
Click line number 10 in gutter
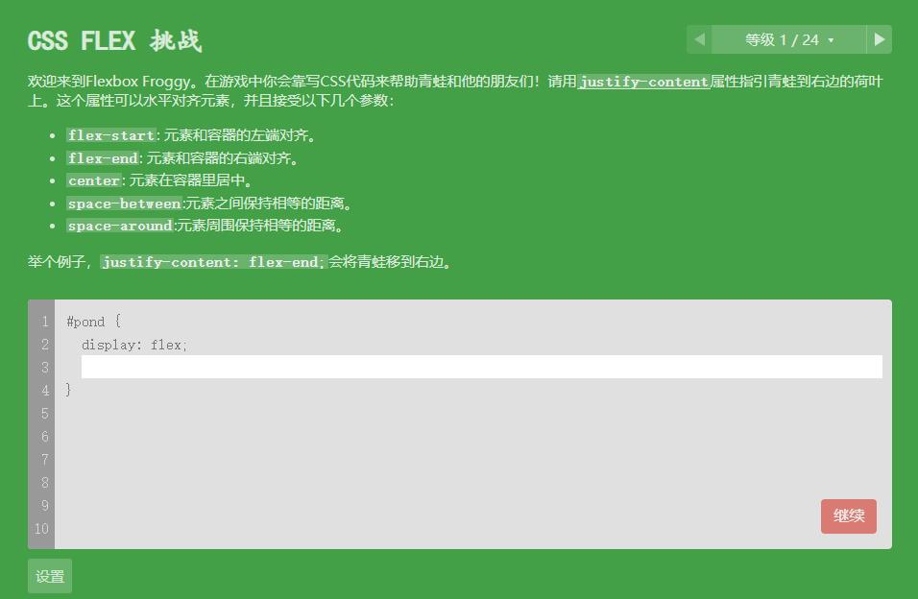click(x=41, y=529)
